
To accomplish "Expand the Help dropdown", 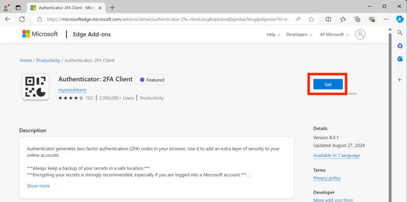I will [x=273, y=35].
